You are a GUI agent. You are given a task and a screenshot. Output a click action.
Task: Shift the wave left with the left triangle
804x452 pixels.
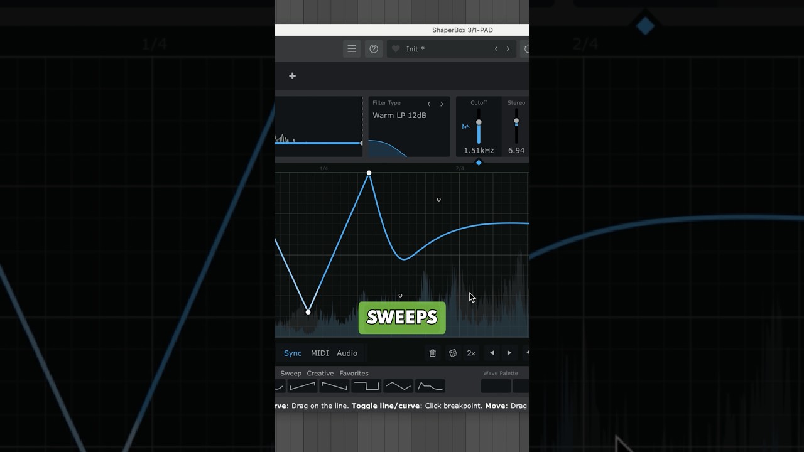(492, 353)
